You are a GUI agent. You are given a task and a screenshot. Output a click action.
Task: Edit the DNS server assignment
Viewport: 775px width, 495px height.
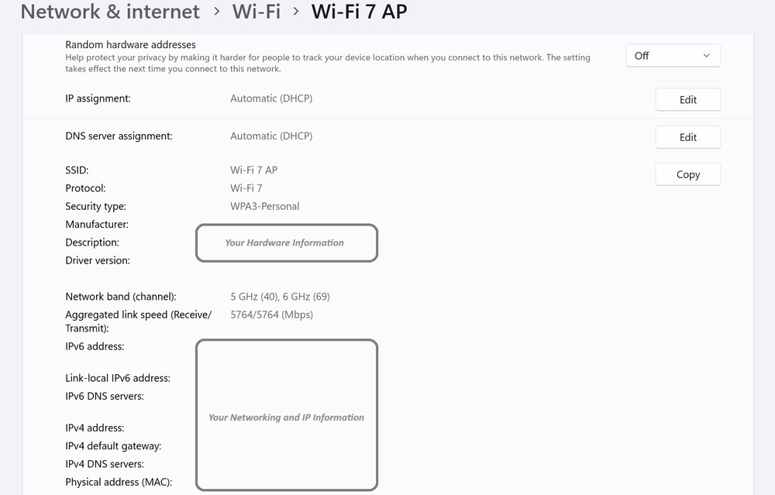[x=687, y=137]
